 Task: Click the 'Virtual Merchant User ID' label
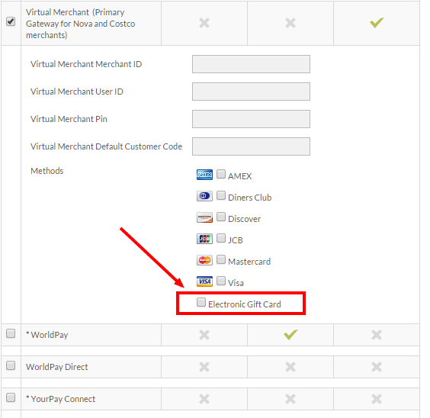77,92
